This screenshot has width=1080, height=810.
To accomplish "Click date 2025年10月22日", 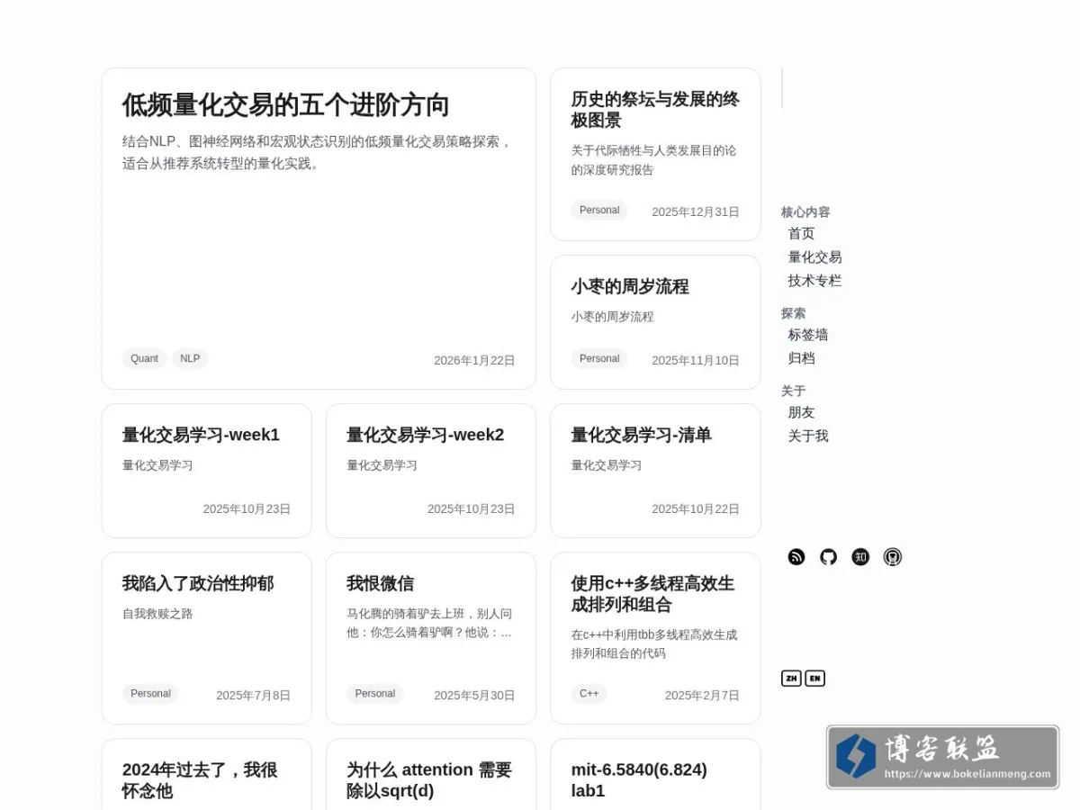I will coord(696,509).
